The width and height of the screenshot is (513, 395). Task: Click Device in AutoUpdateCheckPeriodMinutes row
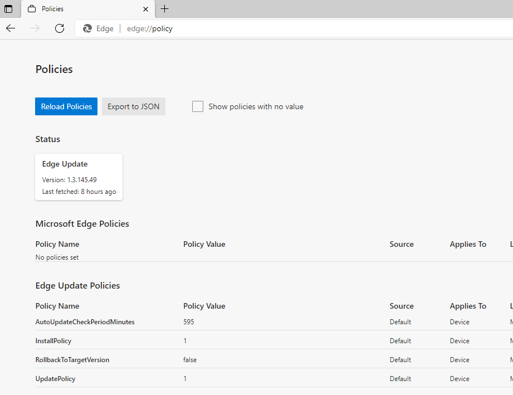[460, 321]
